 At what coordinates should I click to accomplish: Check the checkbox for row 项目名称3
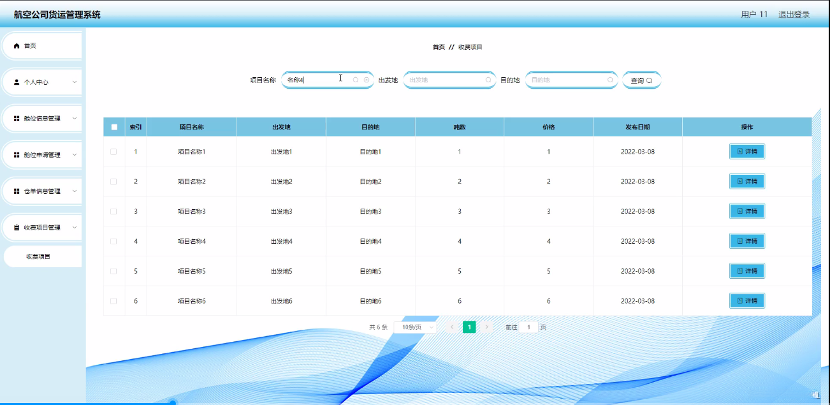[x=113, y=211]
